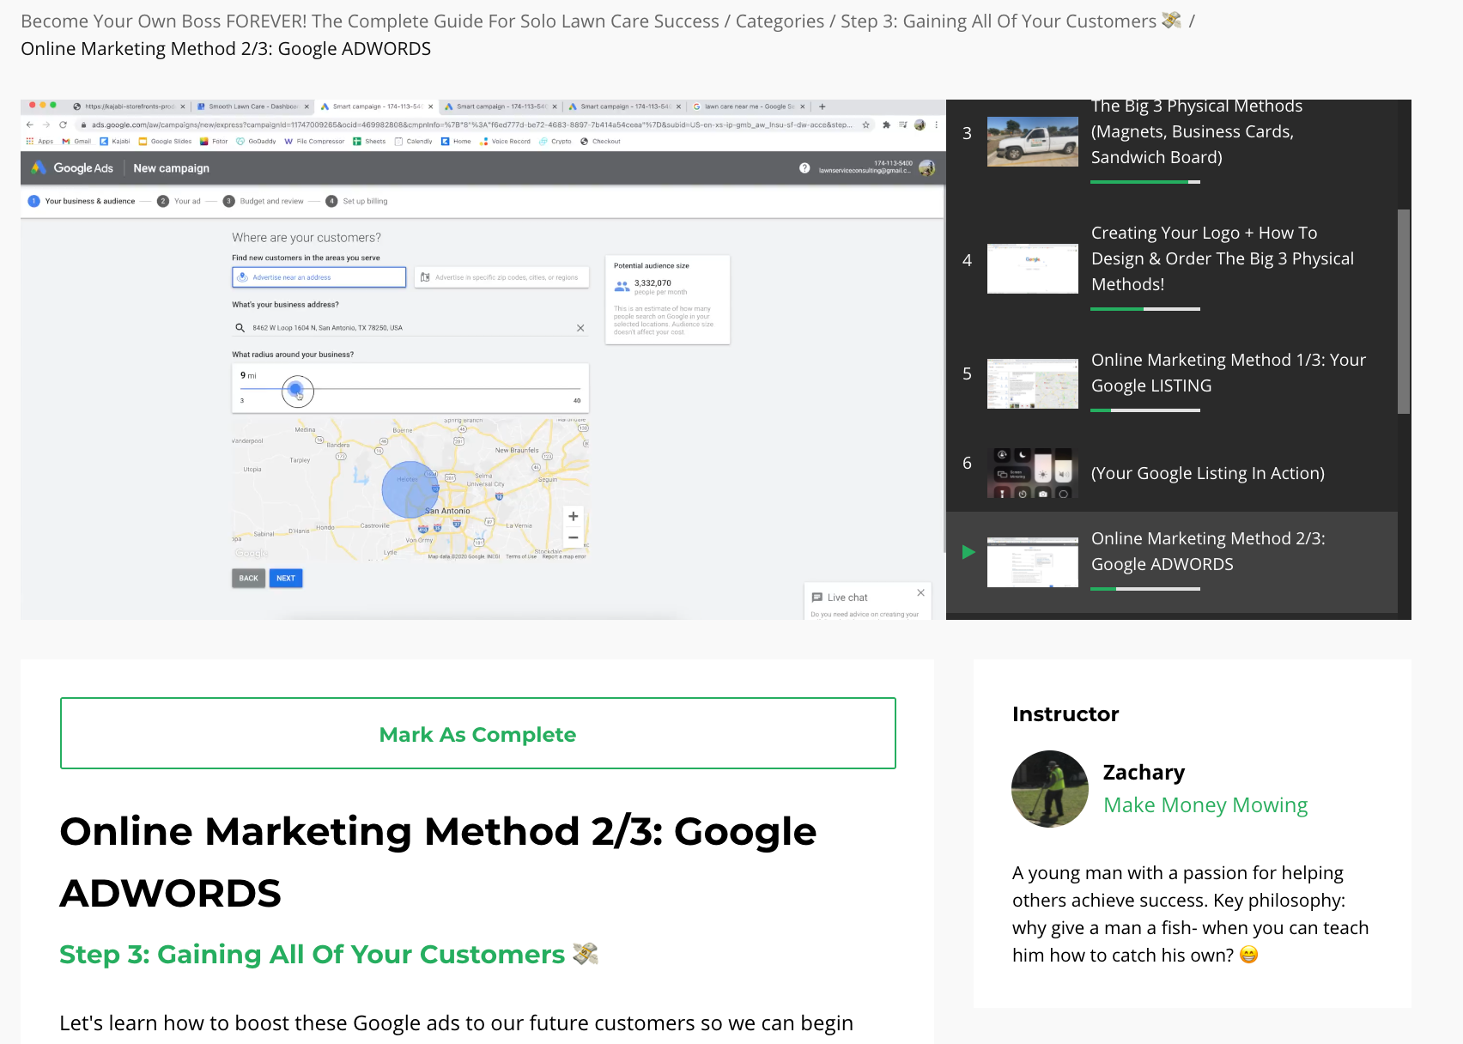This screenshot has width=1463, height=1044.
Task: Clear the business address with the X icon
Action: tap(580, 328)
